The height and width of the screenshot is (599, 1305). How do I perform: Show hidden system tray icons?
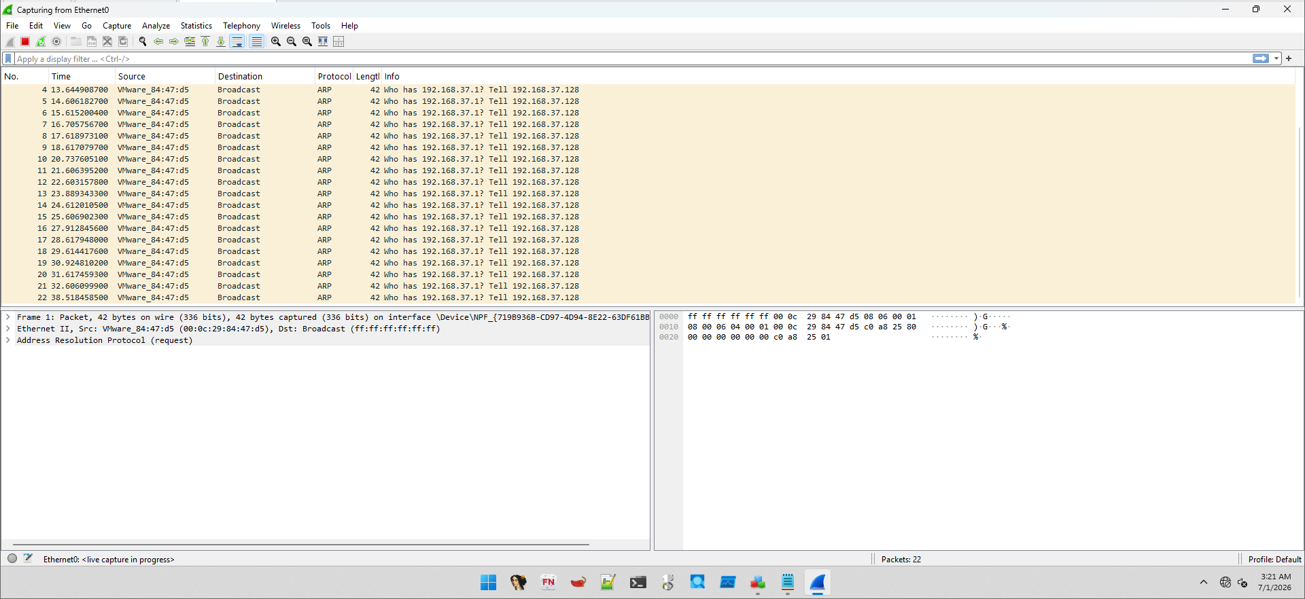pyautogui.click(x=1204, y=582)
